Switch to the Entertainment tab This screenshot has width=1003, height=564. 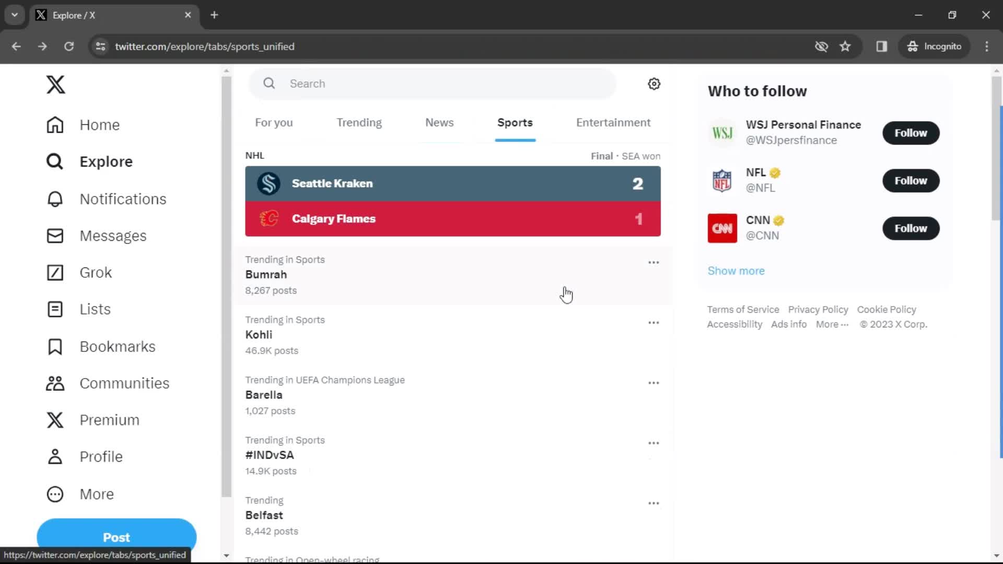[613, 123]
